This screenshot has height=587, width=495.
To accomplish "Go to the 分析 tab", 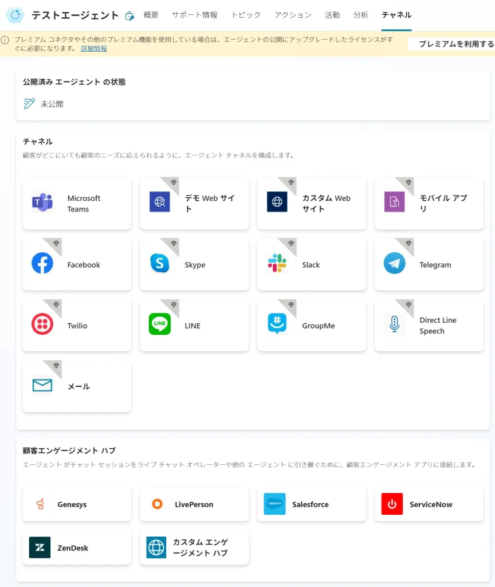I will coord(361,15).
